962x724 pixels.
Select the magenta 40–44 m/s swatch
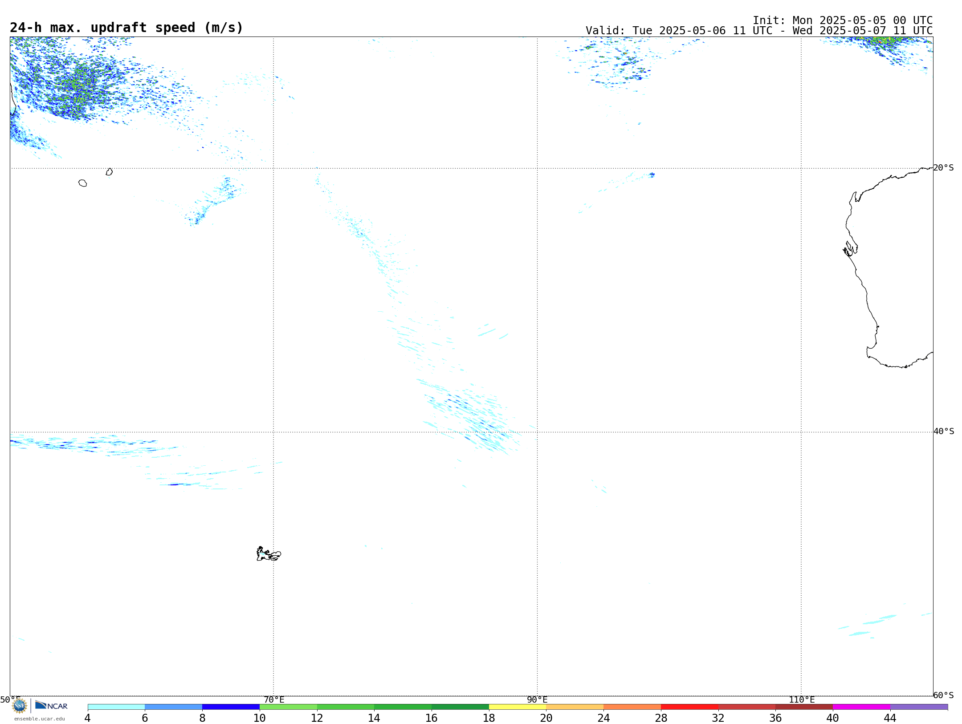(x=861, y=707)
